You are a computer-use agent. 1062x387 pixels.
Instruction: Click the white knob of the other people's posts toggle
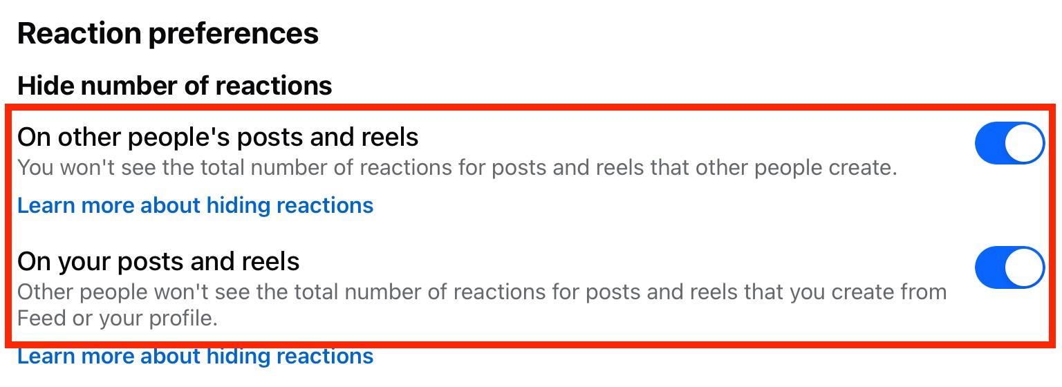1023,143
